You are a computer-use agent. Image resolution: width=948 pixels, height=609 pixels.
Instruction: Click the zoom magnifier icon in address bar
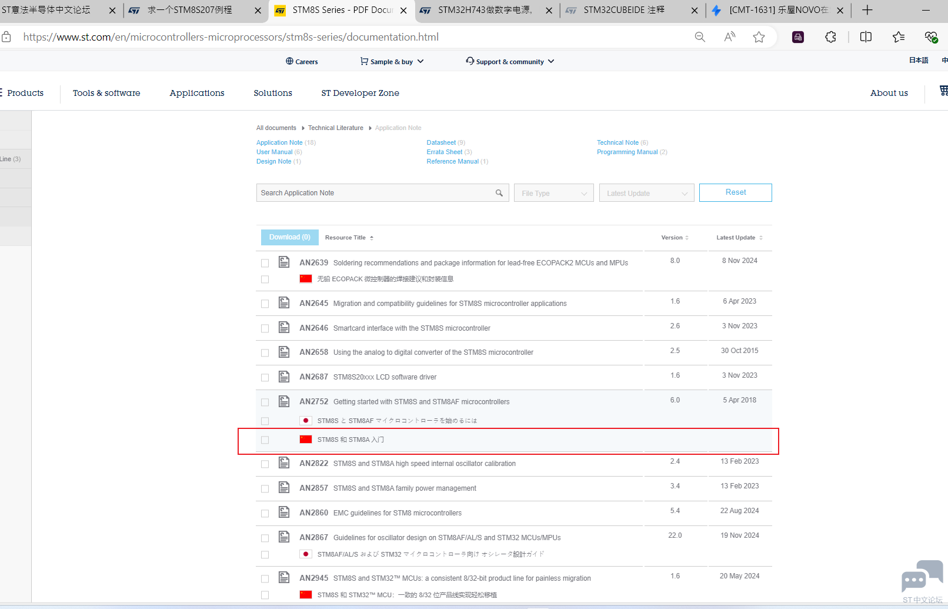click(x=700, y=37)
